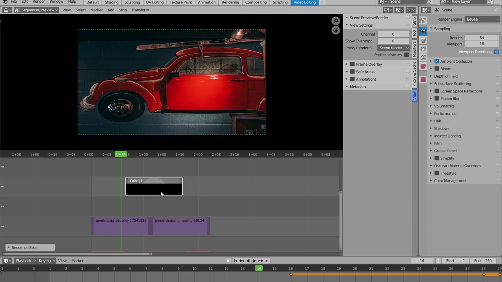This screenshot has height=282, width=502.
Task: Expand the Metadata panel
Action: click(x=358, y=87)
